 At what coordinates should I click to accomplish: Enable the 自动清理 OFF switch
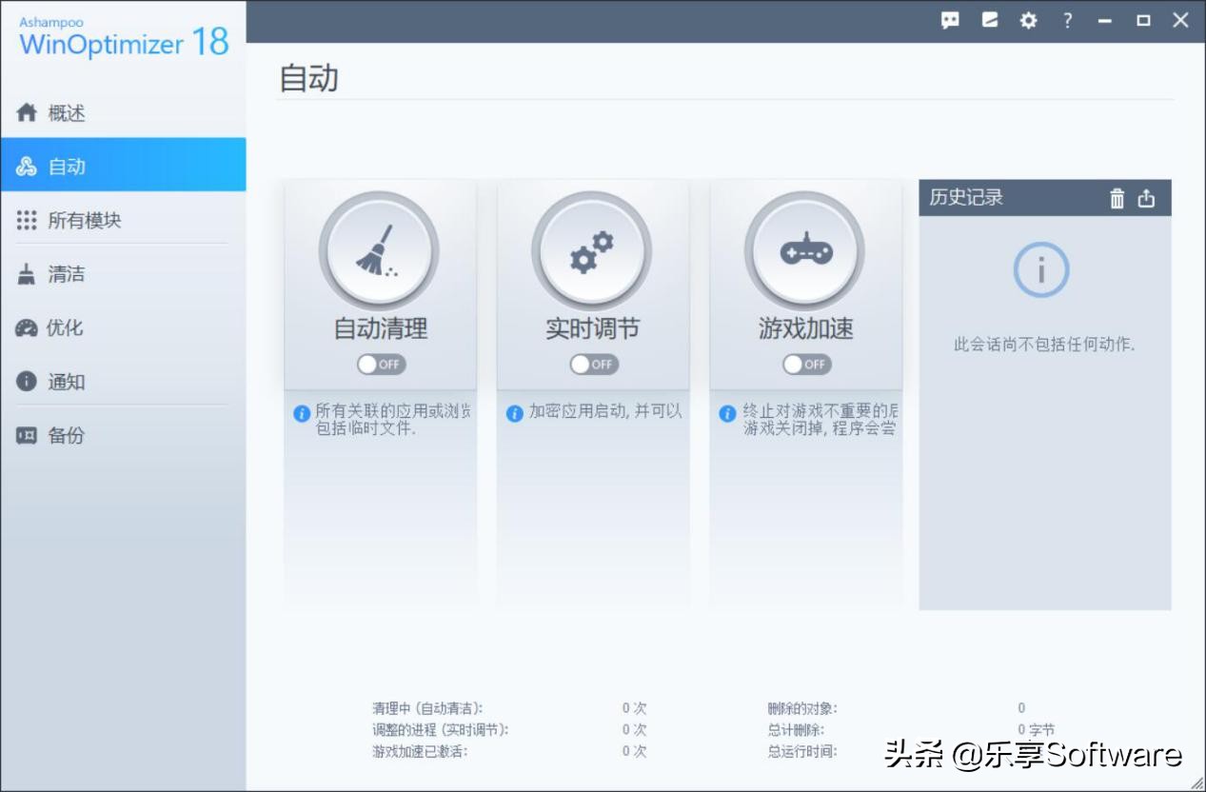[379, 364]
